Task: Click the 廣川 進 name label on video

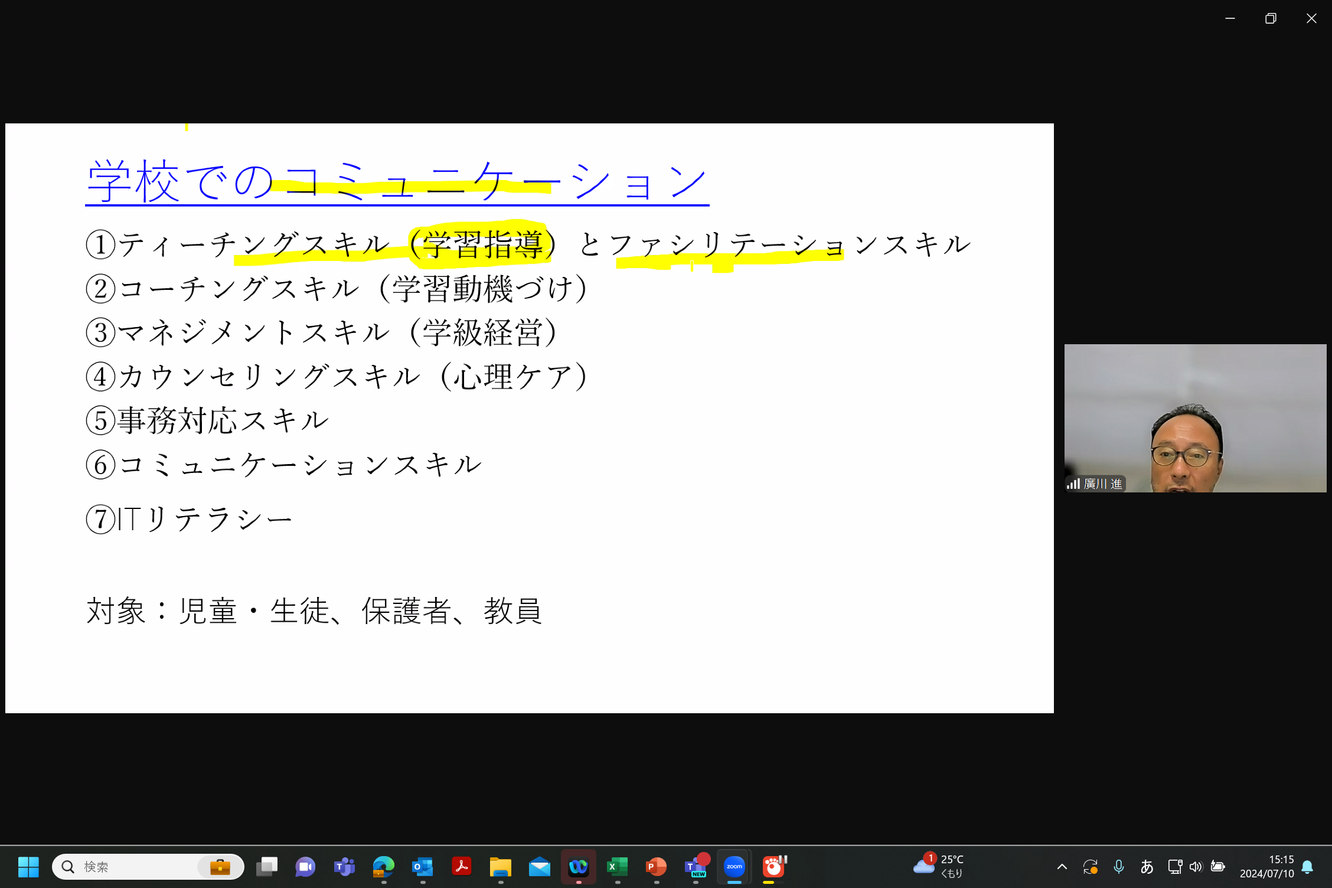Action: coord(1095,484)
